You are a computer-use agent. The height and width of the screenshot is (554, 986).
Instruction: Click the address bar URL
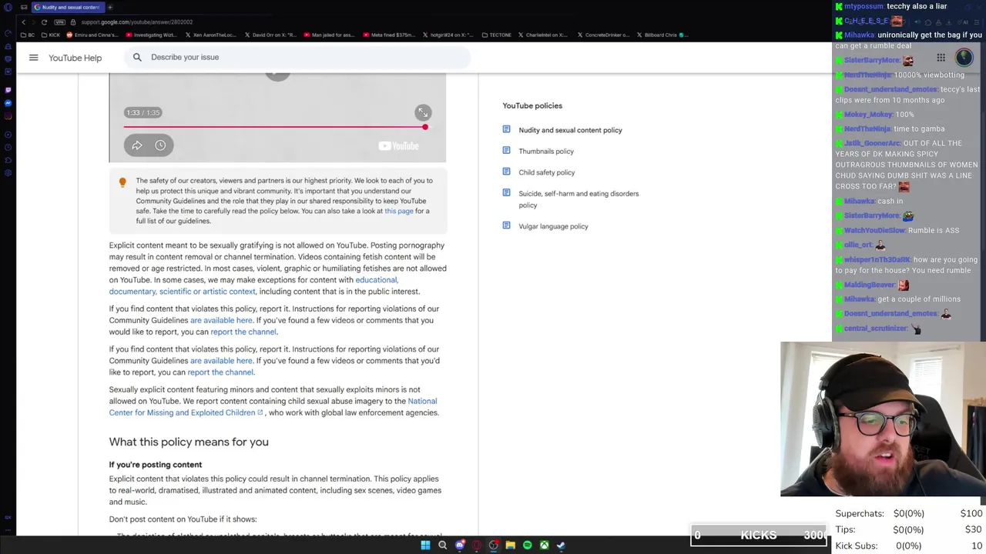coord(137,22)
